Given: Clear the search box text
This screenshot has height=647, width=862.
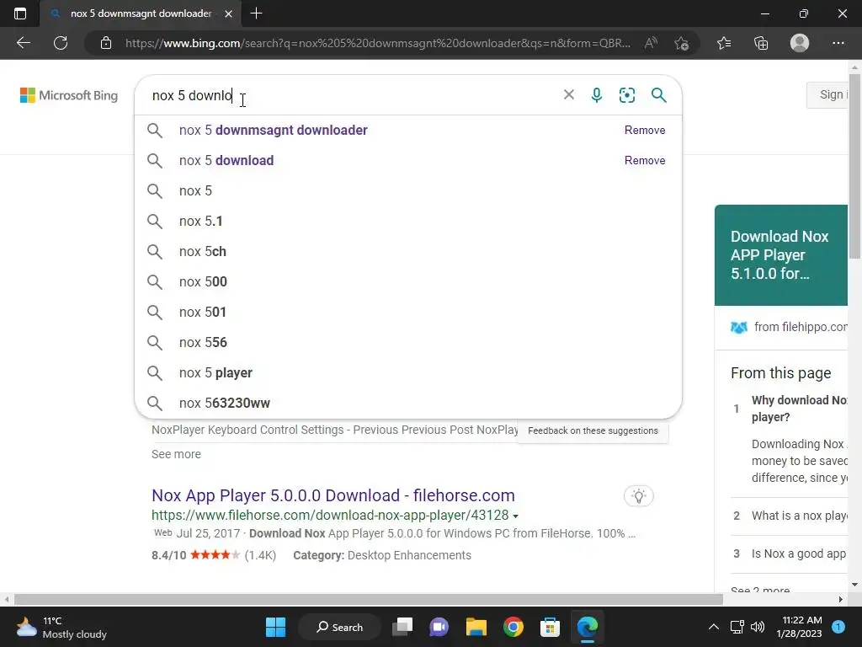Looking at the screenshot, I should point(569,94).
